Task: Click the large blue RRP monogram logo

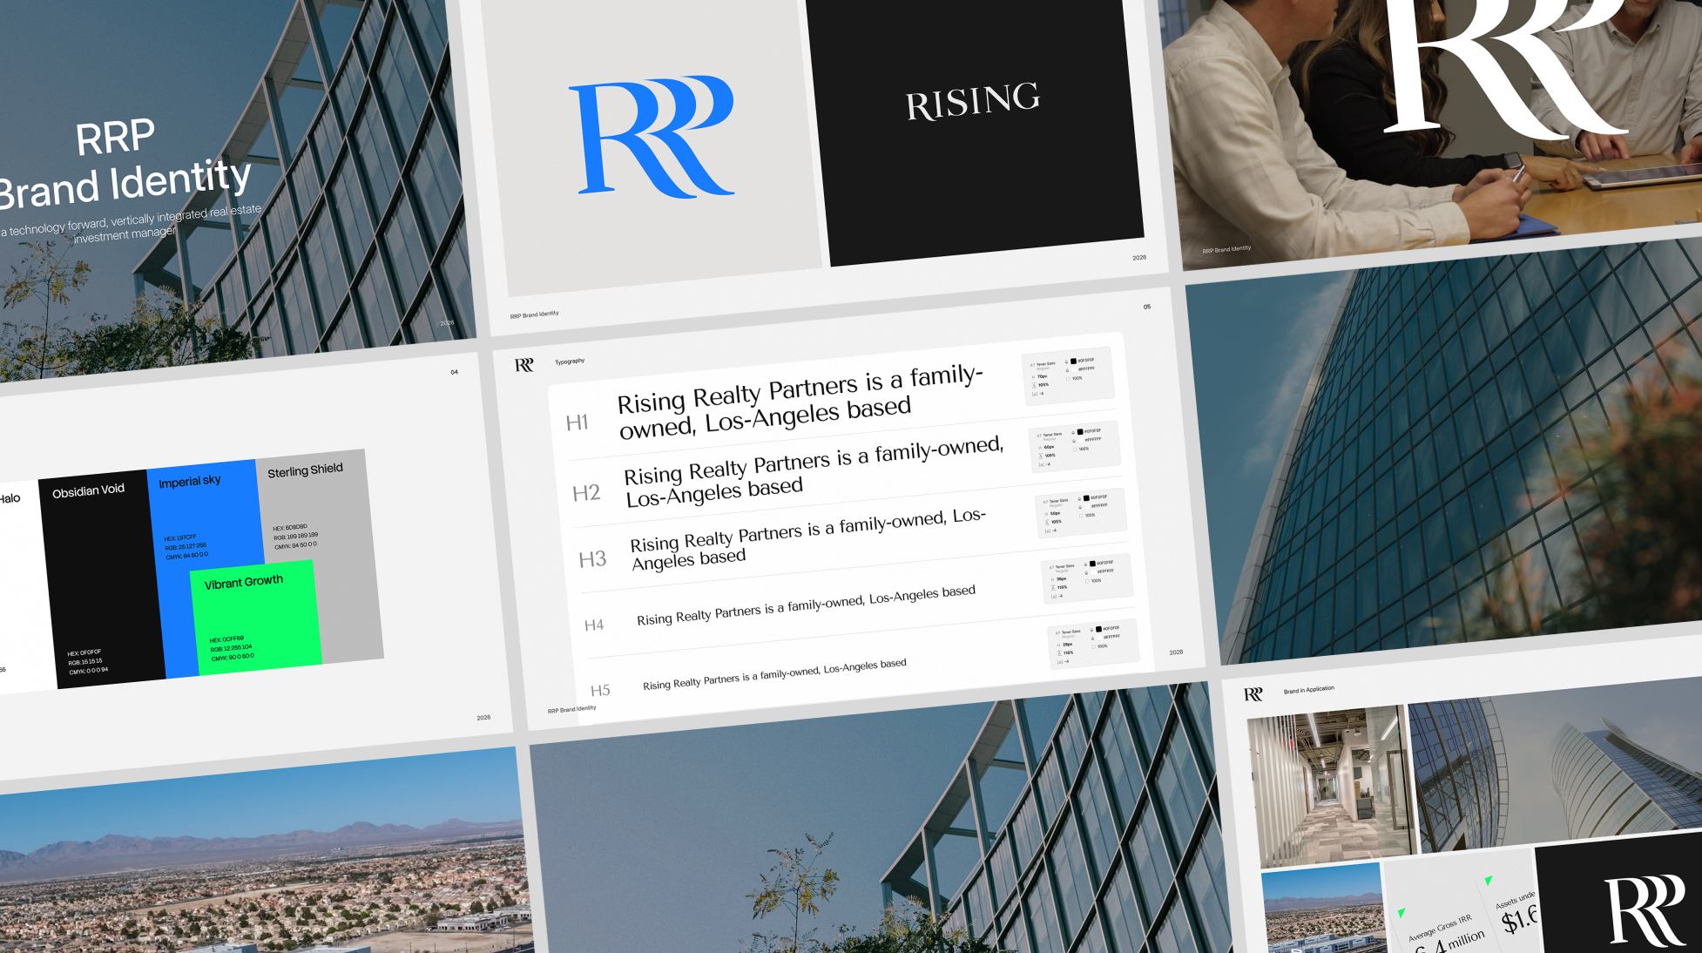Action: click(x=651, y=136)
